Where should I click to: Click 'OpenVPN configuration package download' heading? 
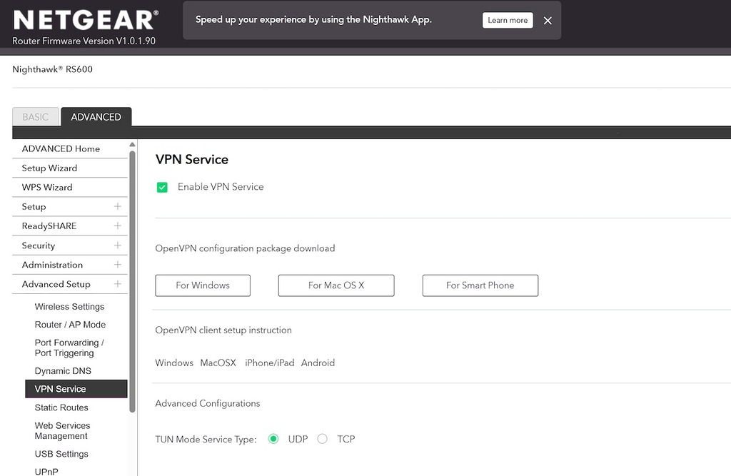tap(246, 248)
